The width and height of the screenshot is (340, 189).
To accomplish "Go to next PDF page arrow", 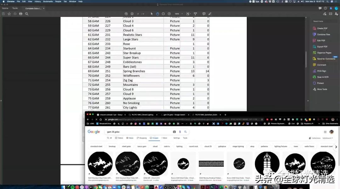I will [x=132, y=13].
